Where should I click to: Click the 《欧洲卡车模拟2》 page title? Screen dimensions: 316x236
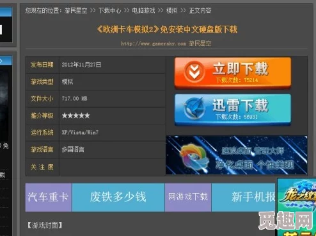[167, 29]
